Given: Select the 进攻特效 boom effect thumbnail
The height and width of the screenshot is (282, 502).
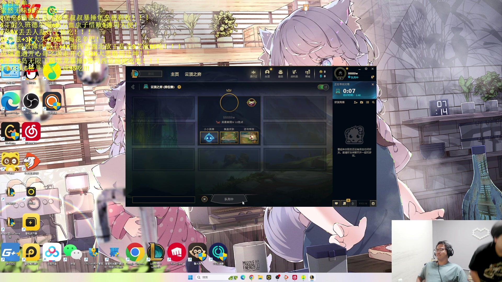Looking at the screenshot, I should [249, 138].
